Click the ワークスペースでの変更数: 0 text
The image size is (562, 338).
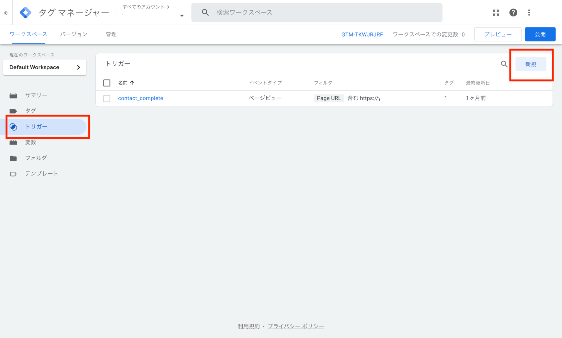point(429,35)
